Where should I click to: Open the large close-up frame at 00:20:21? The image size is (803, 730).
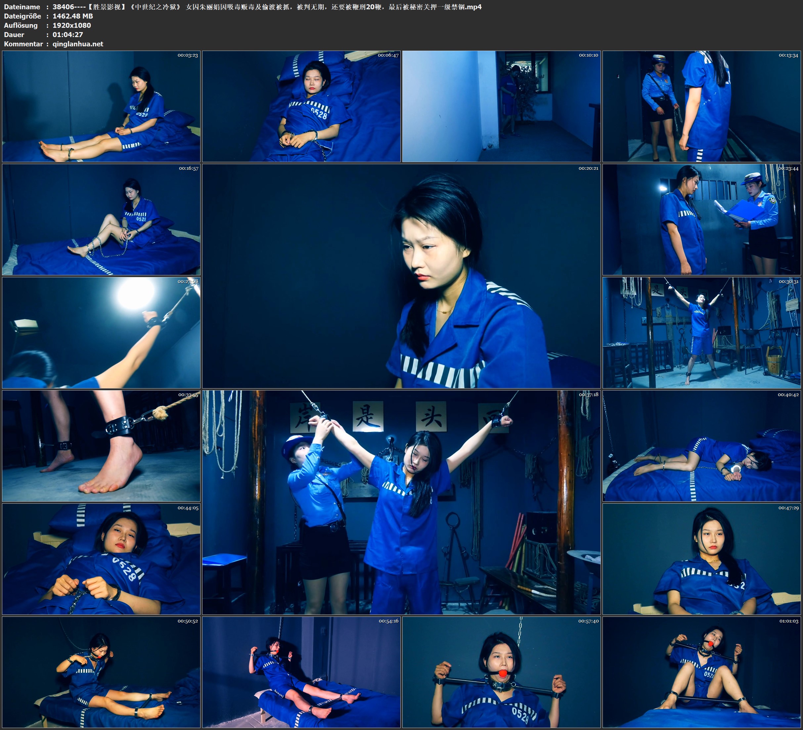pos(401,276)
